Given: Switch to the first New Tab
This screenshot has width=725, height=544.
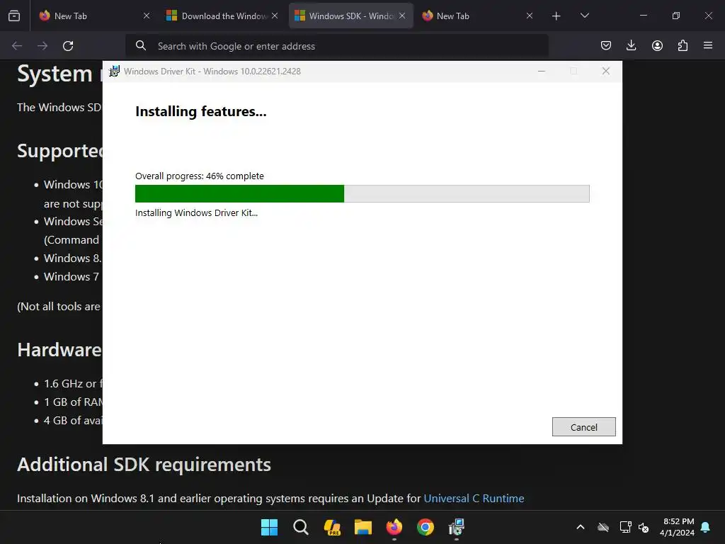Looking at the screenshot, I should [95, 16].
